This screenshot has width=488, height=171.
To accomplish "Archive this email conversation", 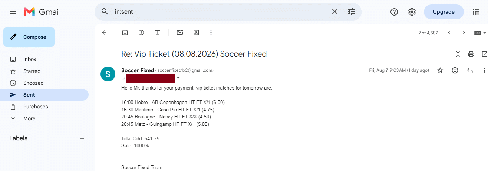I will coord(125,33).
